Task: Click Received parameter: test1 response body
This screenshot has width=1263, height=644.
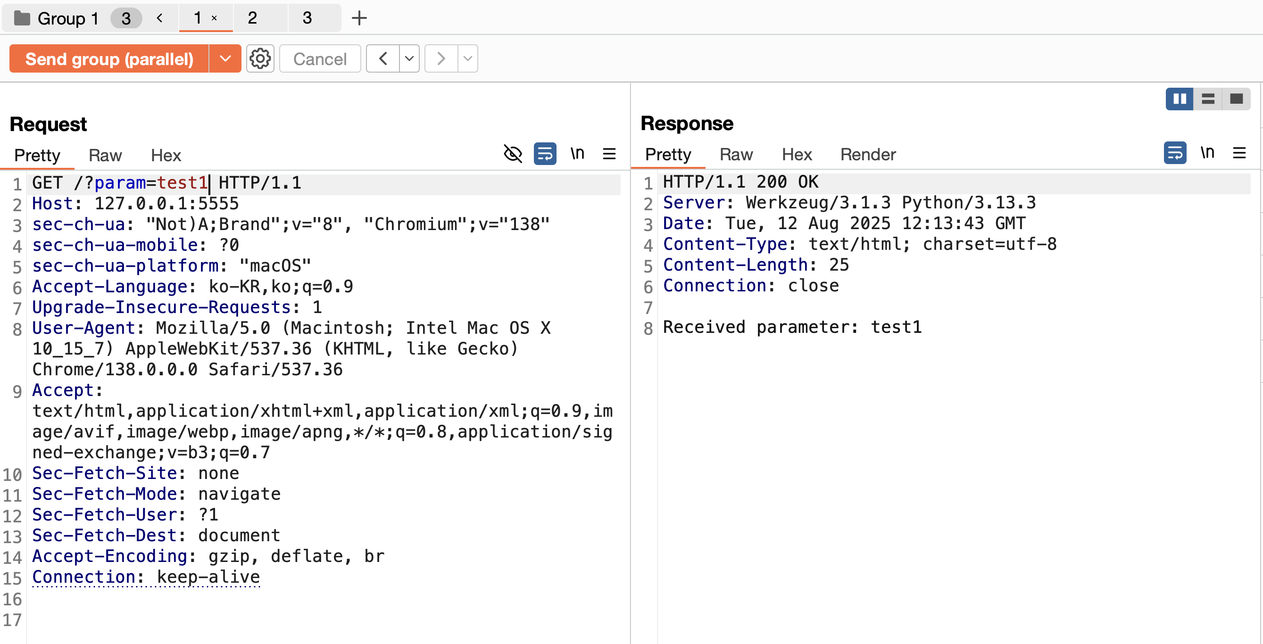Action: pos(792,327)
